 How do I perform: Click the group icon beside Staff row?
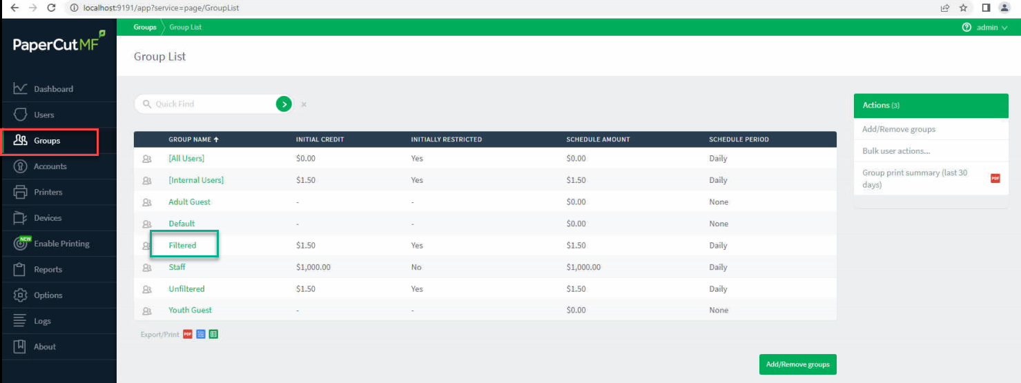click(x=146, y=267)
